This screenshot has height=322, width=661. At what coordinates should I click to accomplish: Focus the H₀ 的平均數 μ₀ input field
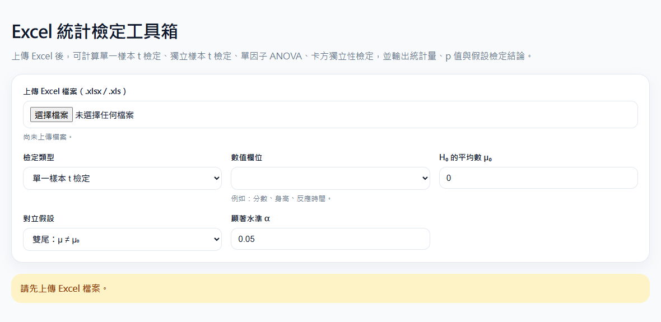[538, 178]
